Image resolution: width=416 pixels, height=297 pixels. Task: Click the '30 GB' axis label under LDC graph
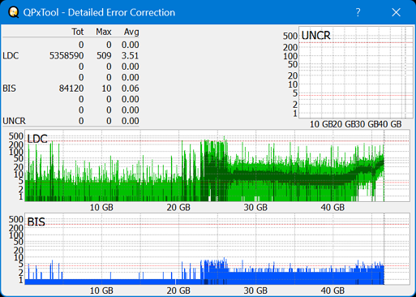point(255,208)
